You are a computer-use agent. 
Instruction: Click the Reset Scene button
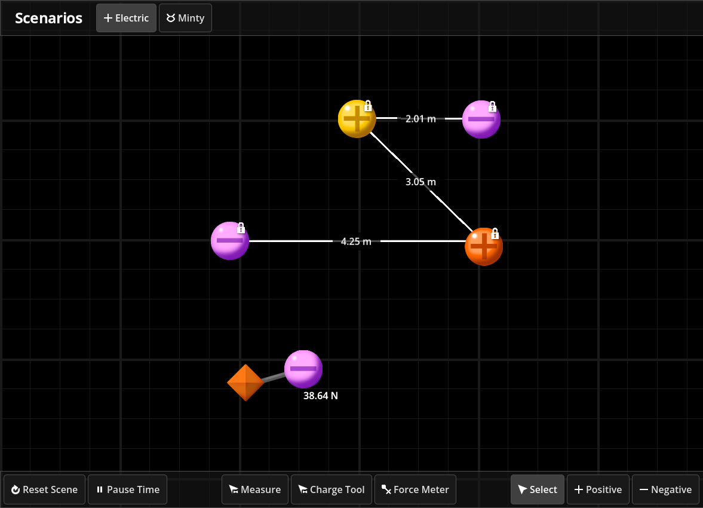44,489
